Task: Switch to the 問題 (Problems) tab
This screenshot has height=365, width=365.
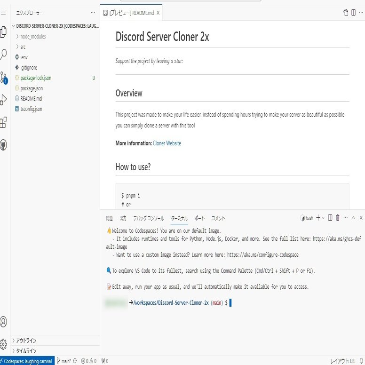Action: pos(109,218)
